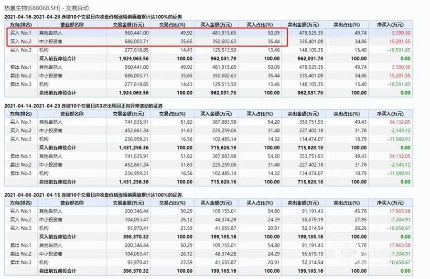Select the heading starting with 2021-04-16-2021-04-28
Image resolution: width=430 pixels, height=279 pixels.
(93, 17)
